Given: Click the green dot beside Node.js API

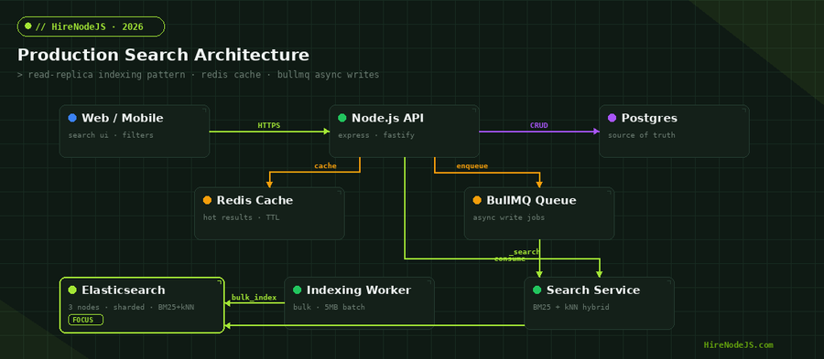Looking at the screenshot, I should [x=342, y=118].
